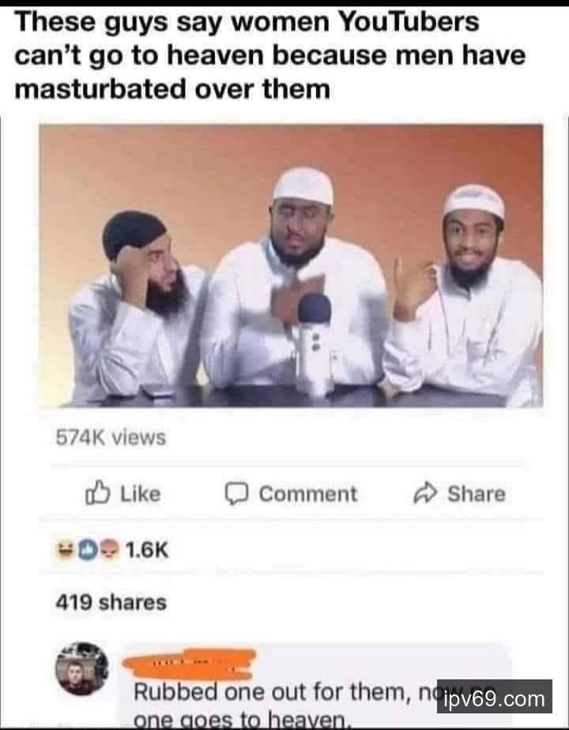Click the angry face reaction emoji

click(109, 550)
